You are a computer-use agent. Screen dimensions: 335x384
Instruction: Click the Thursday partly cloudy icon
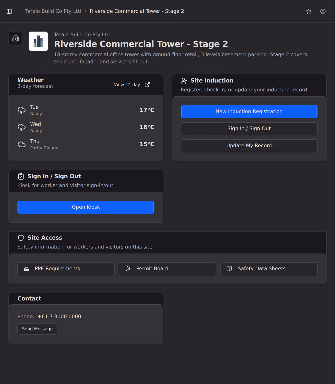pos(22,144)
